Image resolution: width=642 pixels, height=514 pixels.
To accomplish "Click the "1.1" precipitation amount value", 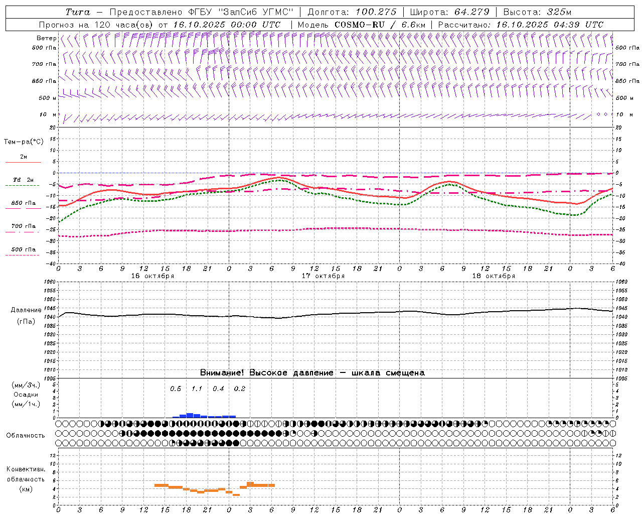I will pos(197,389).
